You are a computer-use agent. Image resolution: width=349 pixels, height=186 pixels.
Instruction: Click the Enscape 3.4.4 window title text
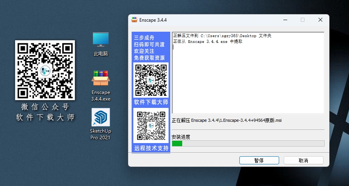(153, 20)
